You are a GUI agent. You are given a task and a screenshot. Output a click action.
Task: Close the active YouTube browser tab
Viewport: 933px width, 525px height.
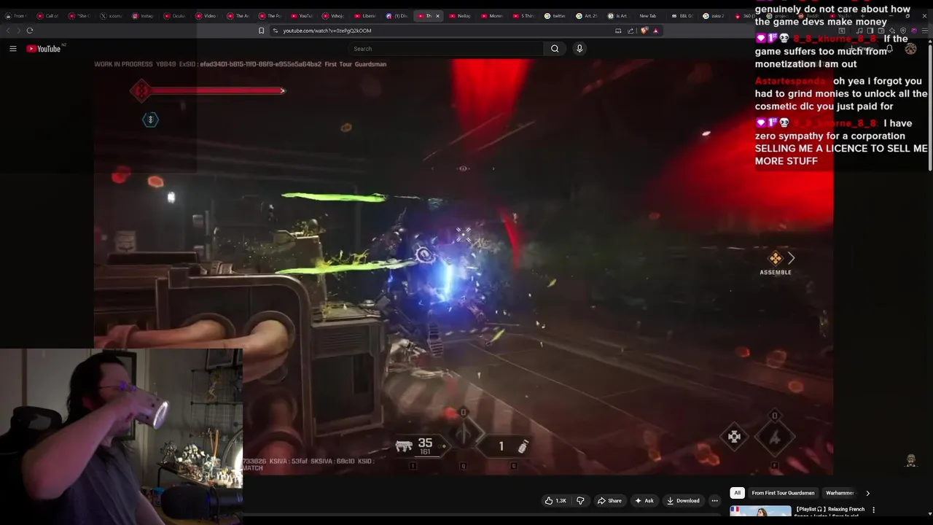pyautogui.click(x=437, y=15)
